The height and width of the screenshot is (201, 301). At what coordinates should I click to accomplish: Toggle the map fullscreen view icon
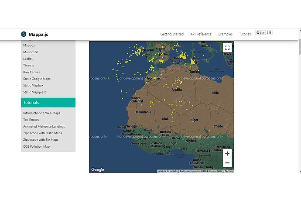click(x=227, y=48)
